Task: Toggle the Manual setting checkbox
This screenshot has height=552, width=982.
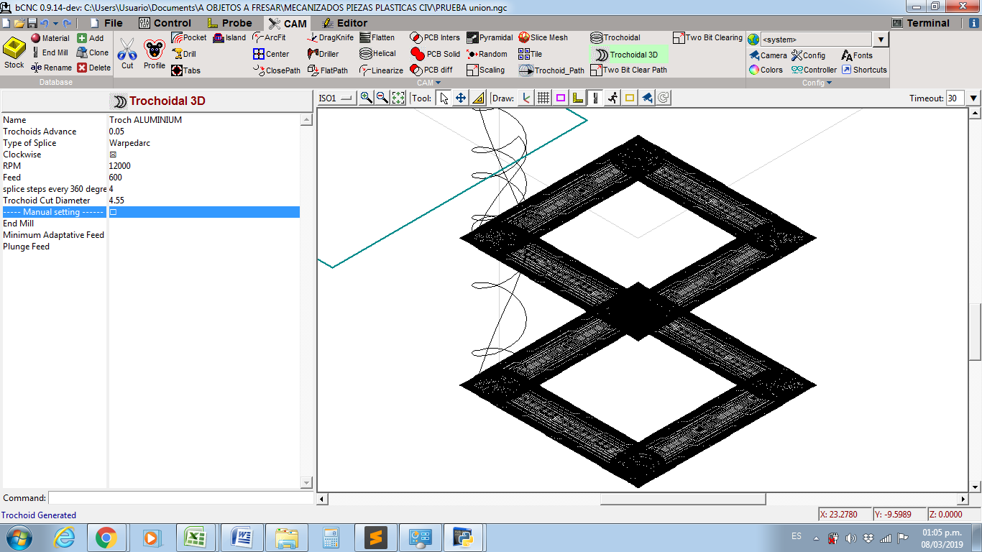Action: (x=113, y=212)
